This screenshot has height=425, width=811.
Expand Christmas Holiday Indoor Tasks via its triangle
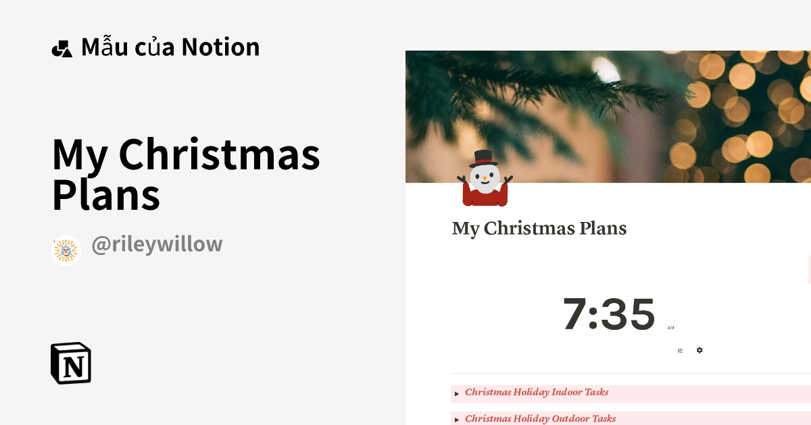457,393
